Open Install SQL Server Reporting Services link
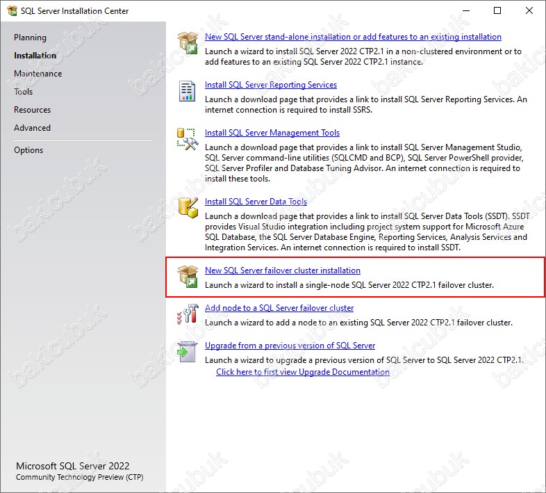The width and height of the screenshot is (546, 493). [x=271, y=85]
